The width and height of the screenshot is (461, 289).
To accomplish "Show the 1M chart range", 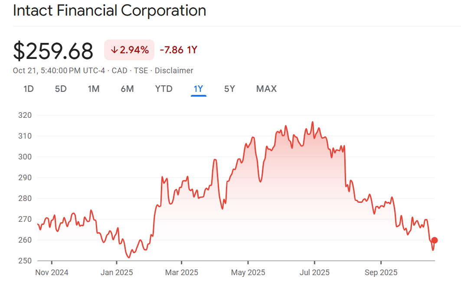I will coord(94,89).
